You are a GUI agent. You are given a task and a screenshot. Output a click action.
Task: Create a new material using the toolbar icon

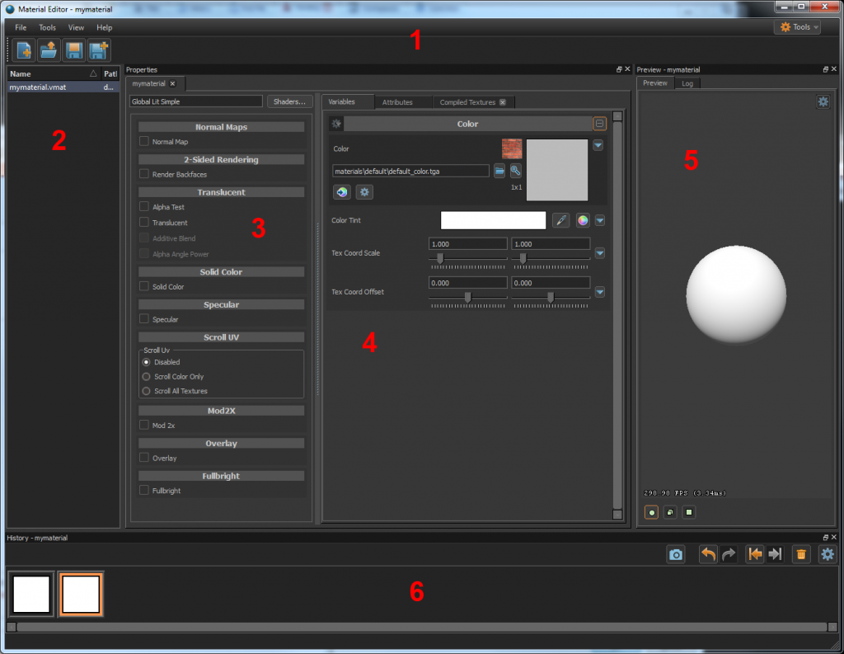23,50
